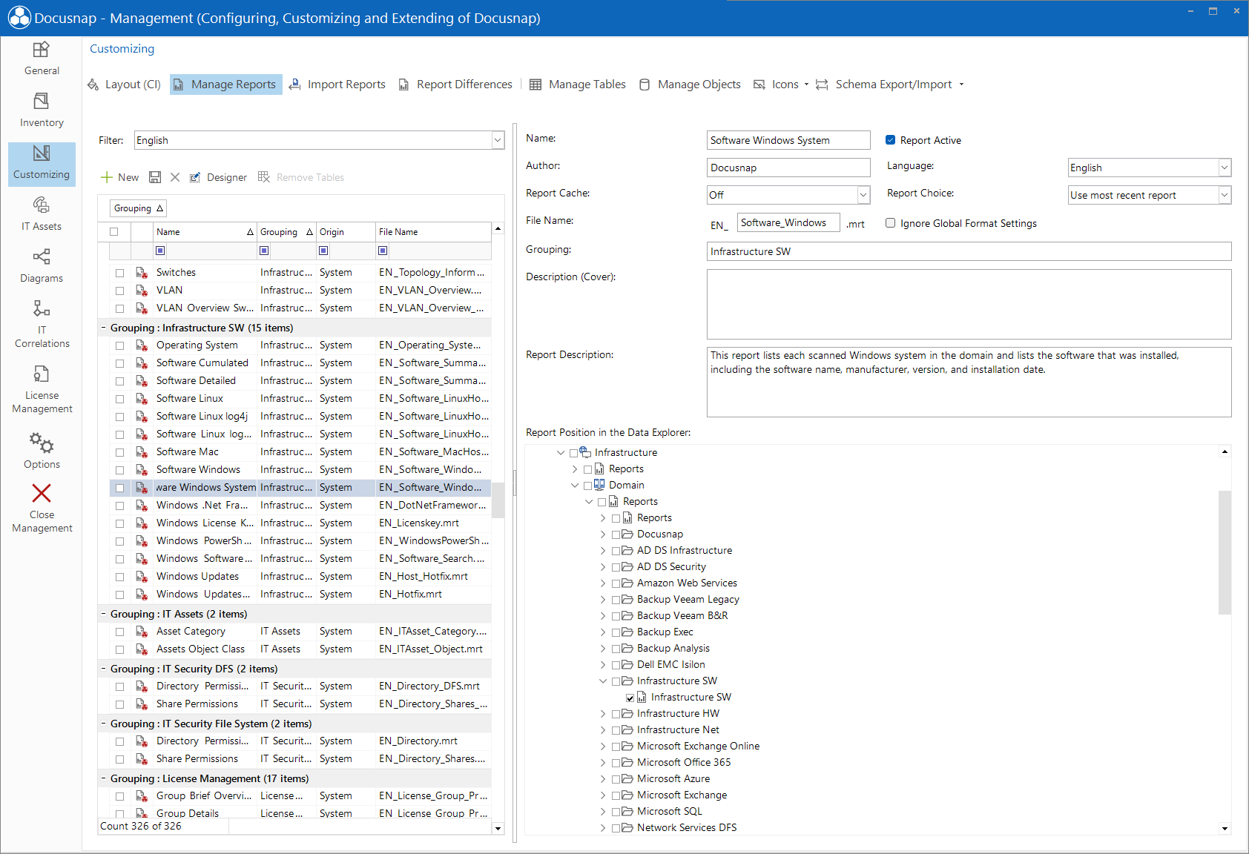Image resolution: width=1249 pixels, height=854 pixels.
Task: Collapse the License Management grouping
Action: (x=104, y=778)
